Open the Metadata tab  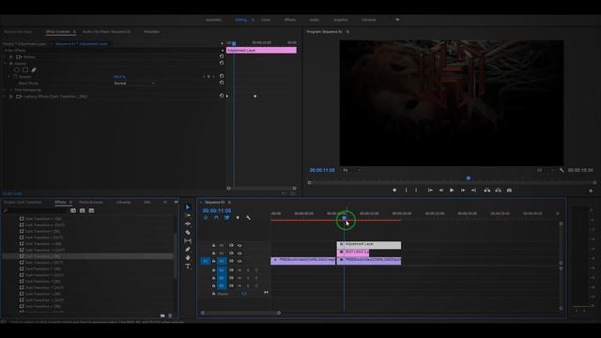[151, 32]
